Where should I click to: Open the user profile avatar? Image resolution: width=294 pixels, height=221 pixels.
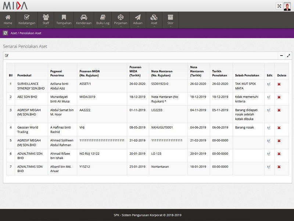point(287,6)
